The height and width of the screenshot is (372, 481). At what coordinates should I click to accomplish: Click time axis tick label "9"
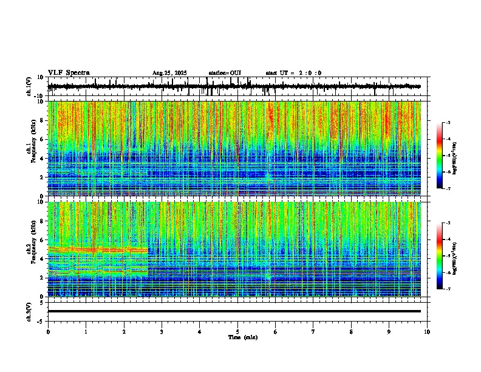pos(389,332)
